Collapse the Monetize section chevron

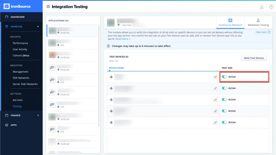38,27
